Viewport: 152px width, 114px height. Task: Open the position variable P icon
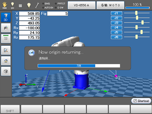pos(6,28)
